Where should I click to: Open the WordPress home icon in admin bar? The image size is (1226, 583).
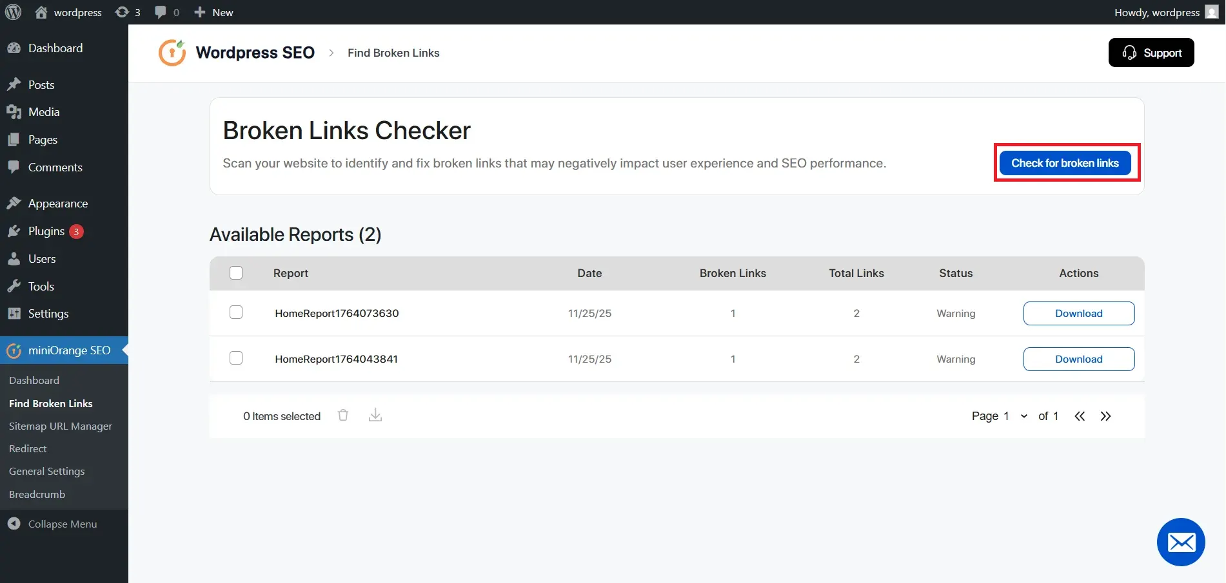[41, 12]
